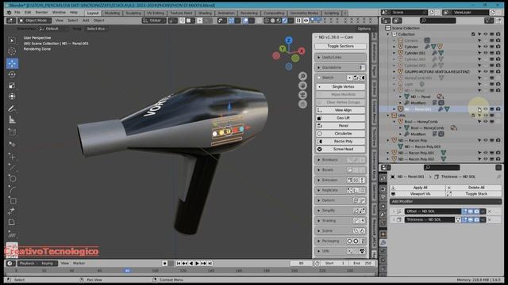Screen dimensions: 508x285
Task: Select the Measure tool in the left toolbar
Action: click(12, 120)
